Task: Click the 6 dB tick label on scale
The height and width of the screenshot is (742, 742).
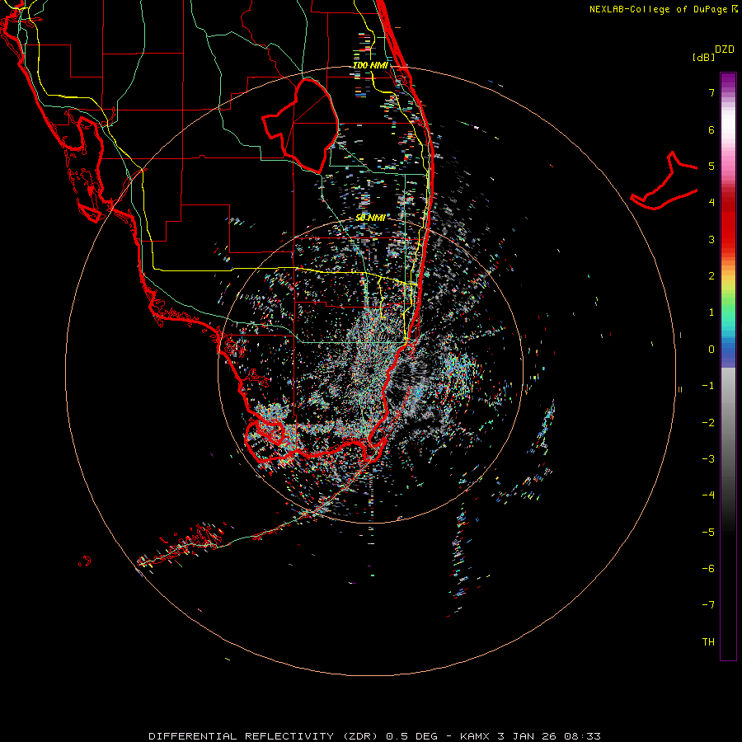Action: pos(711,129)
